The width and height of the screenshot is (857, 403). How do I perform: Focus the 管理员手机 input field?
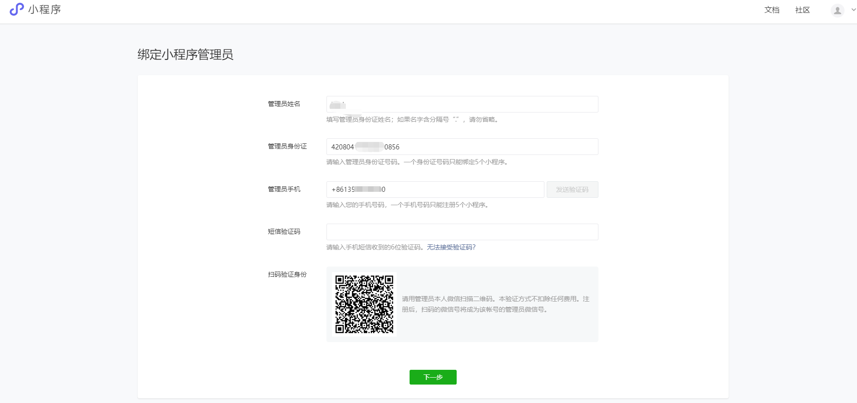click(435, 190)
